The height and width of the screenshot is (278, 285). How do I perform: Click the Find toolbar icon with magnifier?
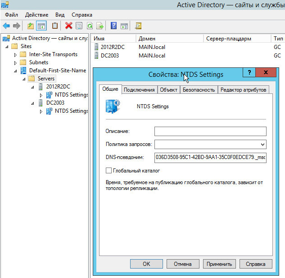(x=138, y=26)
